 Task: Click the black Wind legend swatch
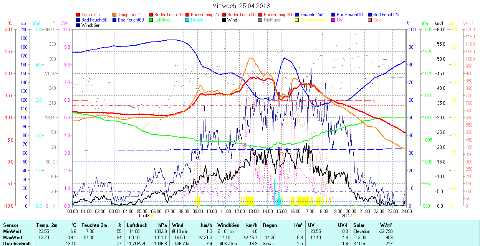pyautogui.click(x=224, y=20)
